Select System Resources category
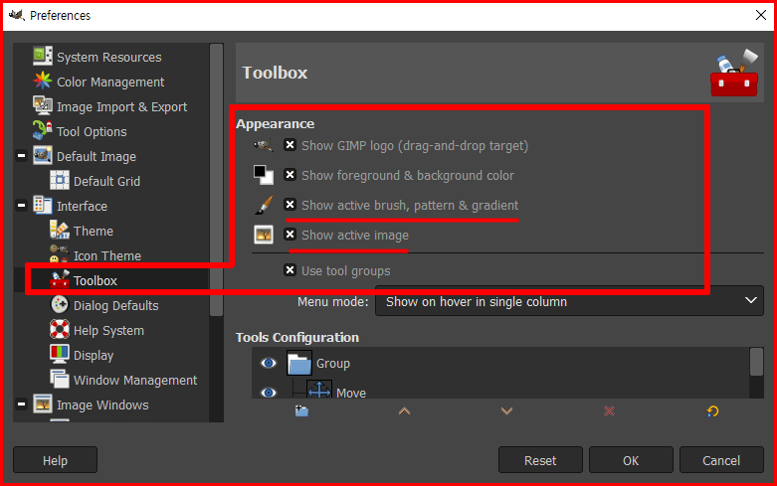 click(x=109, y=58)
